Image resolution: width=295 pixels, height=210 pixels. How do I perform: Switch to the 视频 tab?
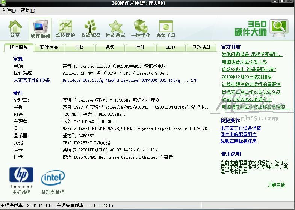point(110,48)
